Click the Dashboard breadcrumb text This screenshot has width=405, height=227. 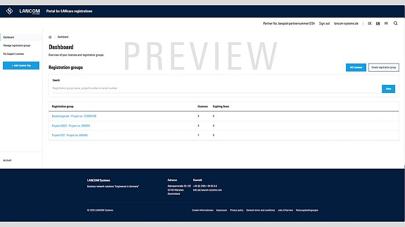click(63, 37)
